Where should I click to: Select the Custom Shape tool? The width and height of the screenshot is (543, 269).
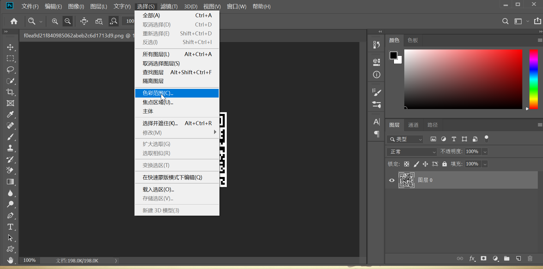(10, 249)
